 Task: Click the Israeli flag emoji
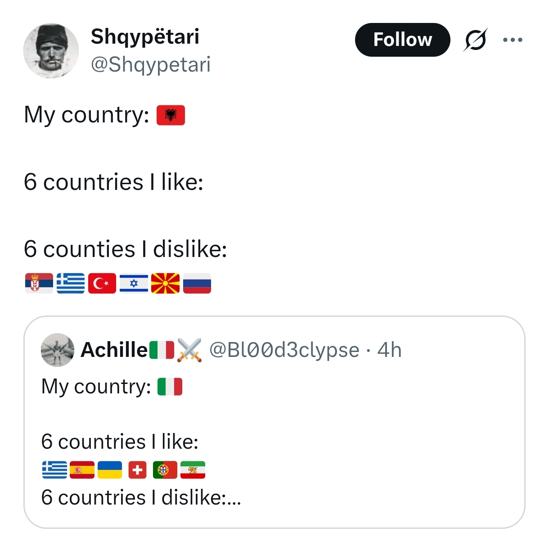click(134, 284)
